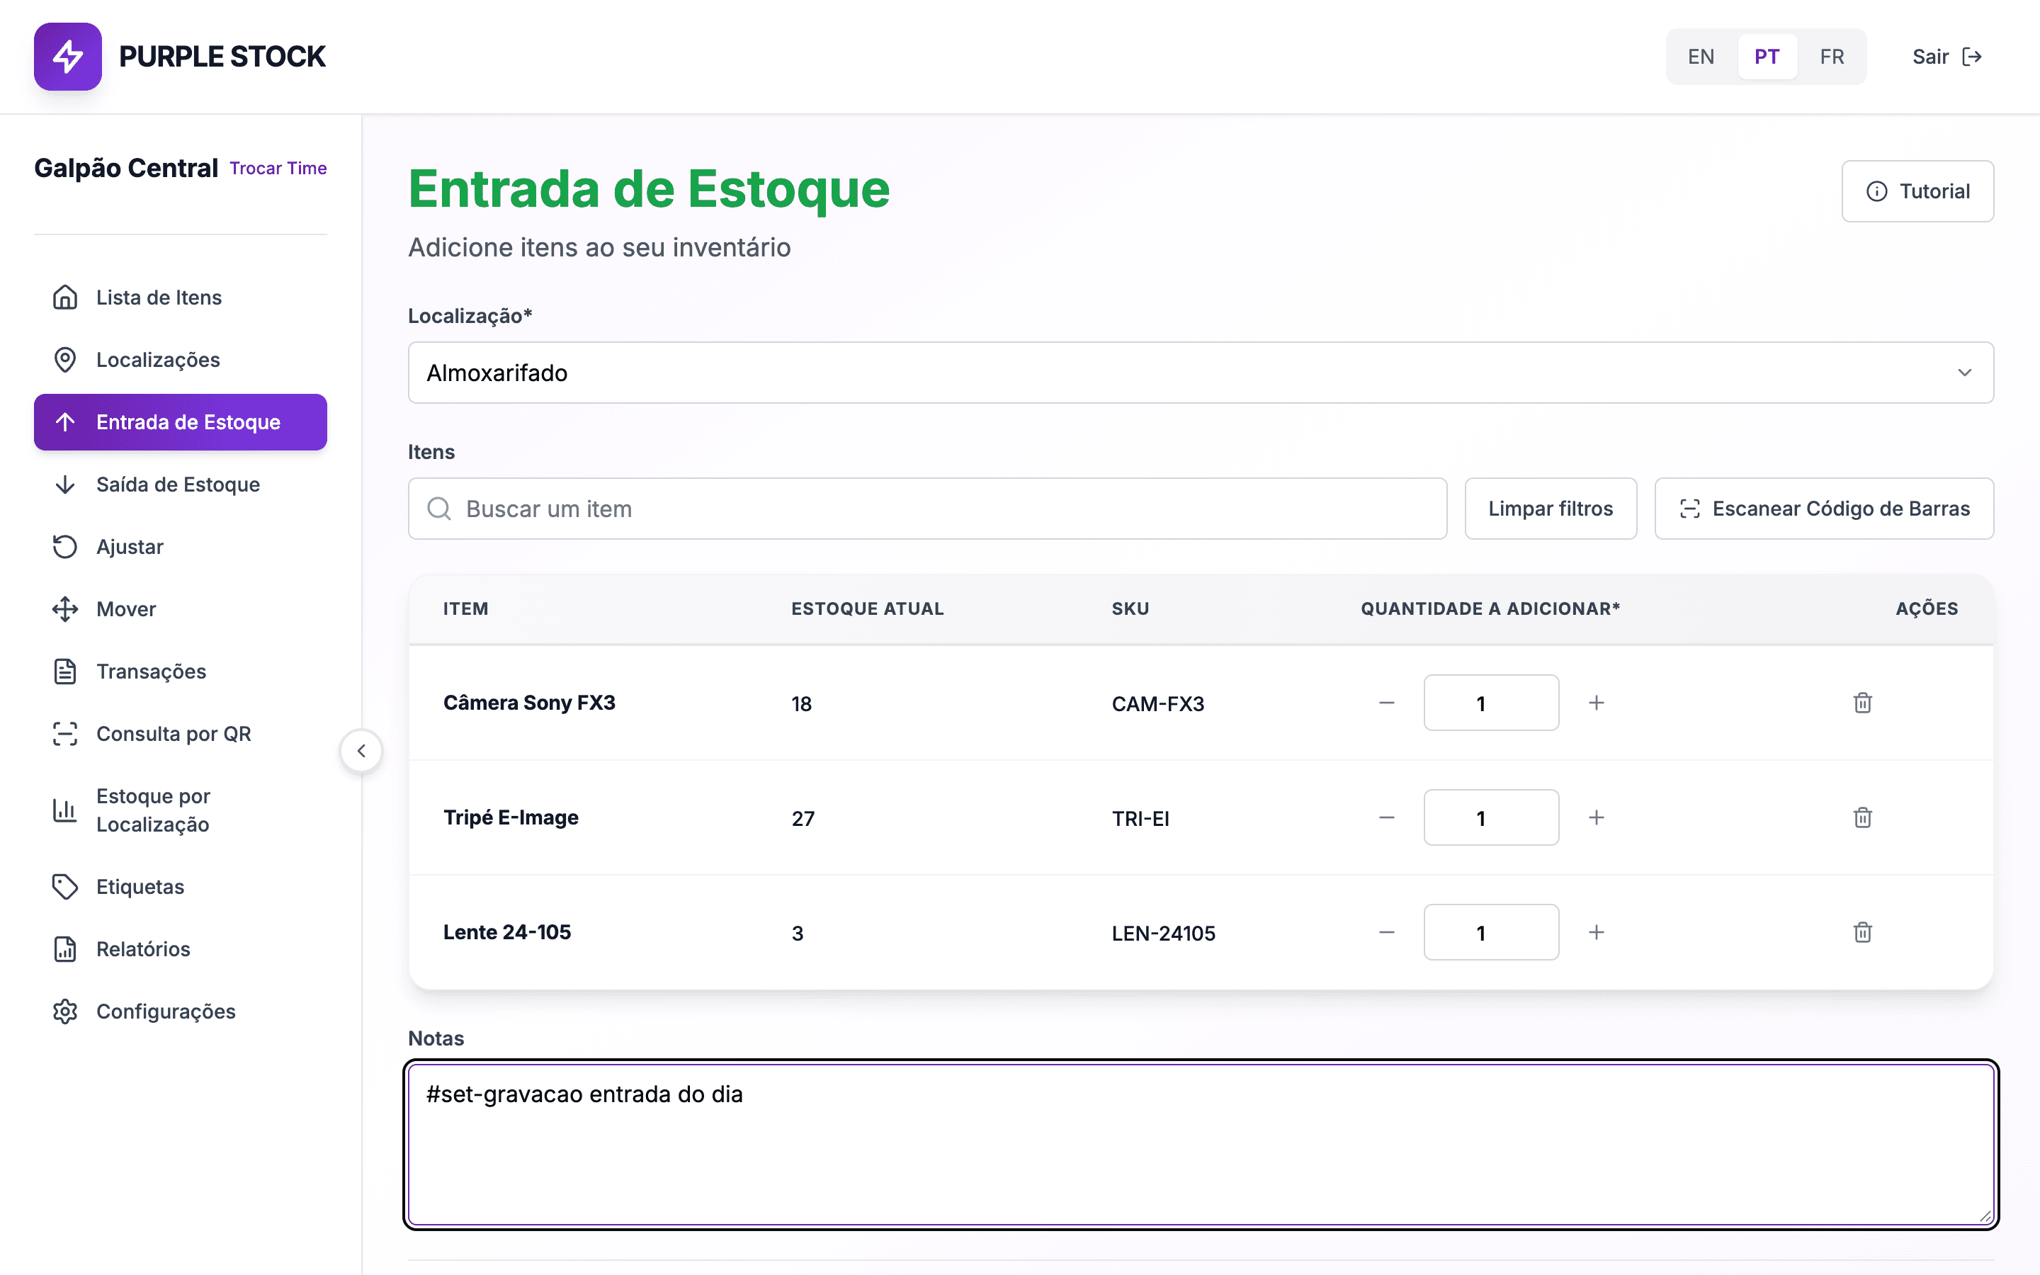This screenshot has width=2040, height=1275.
Task: Open the Ajustar page
Action: [181, 548]
